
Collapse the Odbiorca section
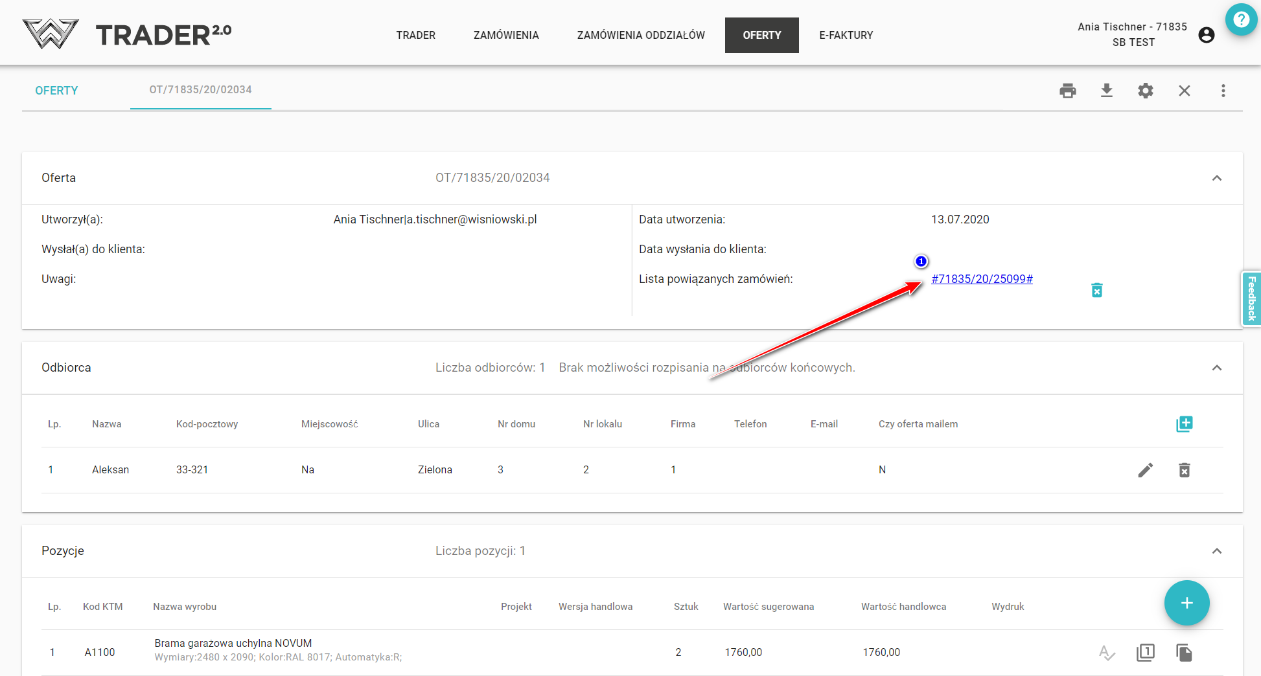pos(1216,368)
